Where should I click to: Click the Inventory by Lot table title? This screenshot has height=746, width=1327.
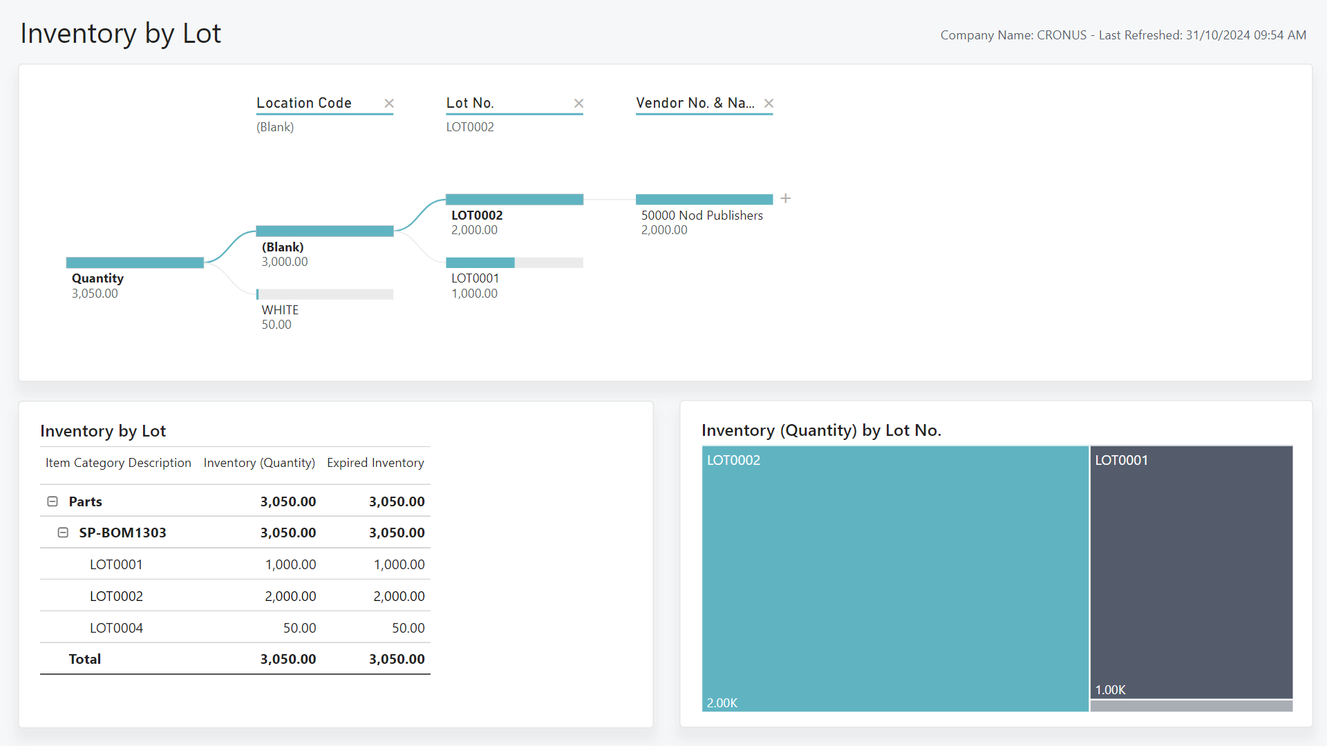[x=102, y=430]
